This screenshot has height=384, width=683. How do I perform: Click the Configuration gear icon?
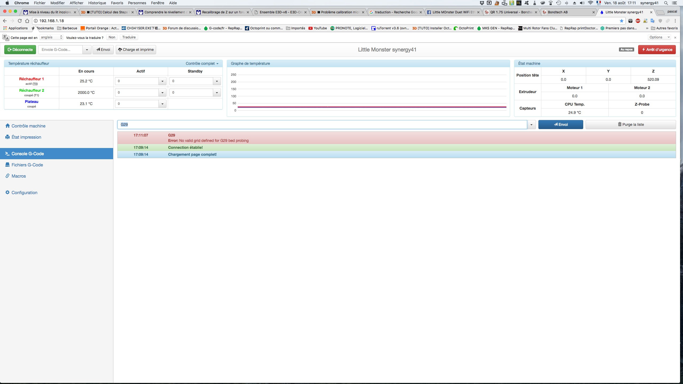(x=7, y=193)
